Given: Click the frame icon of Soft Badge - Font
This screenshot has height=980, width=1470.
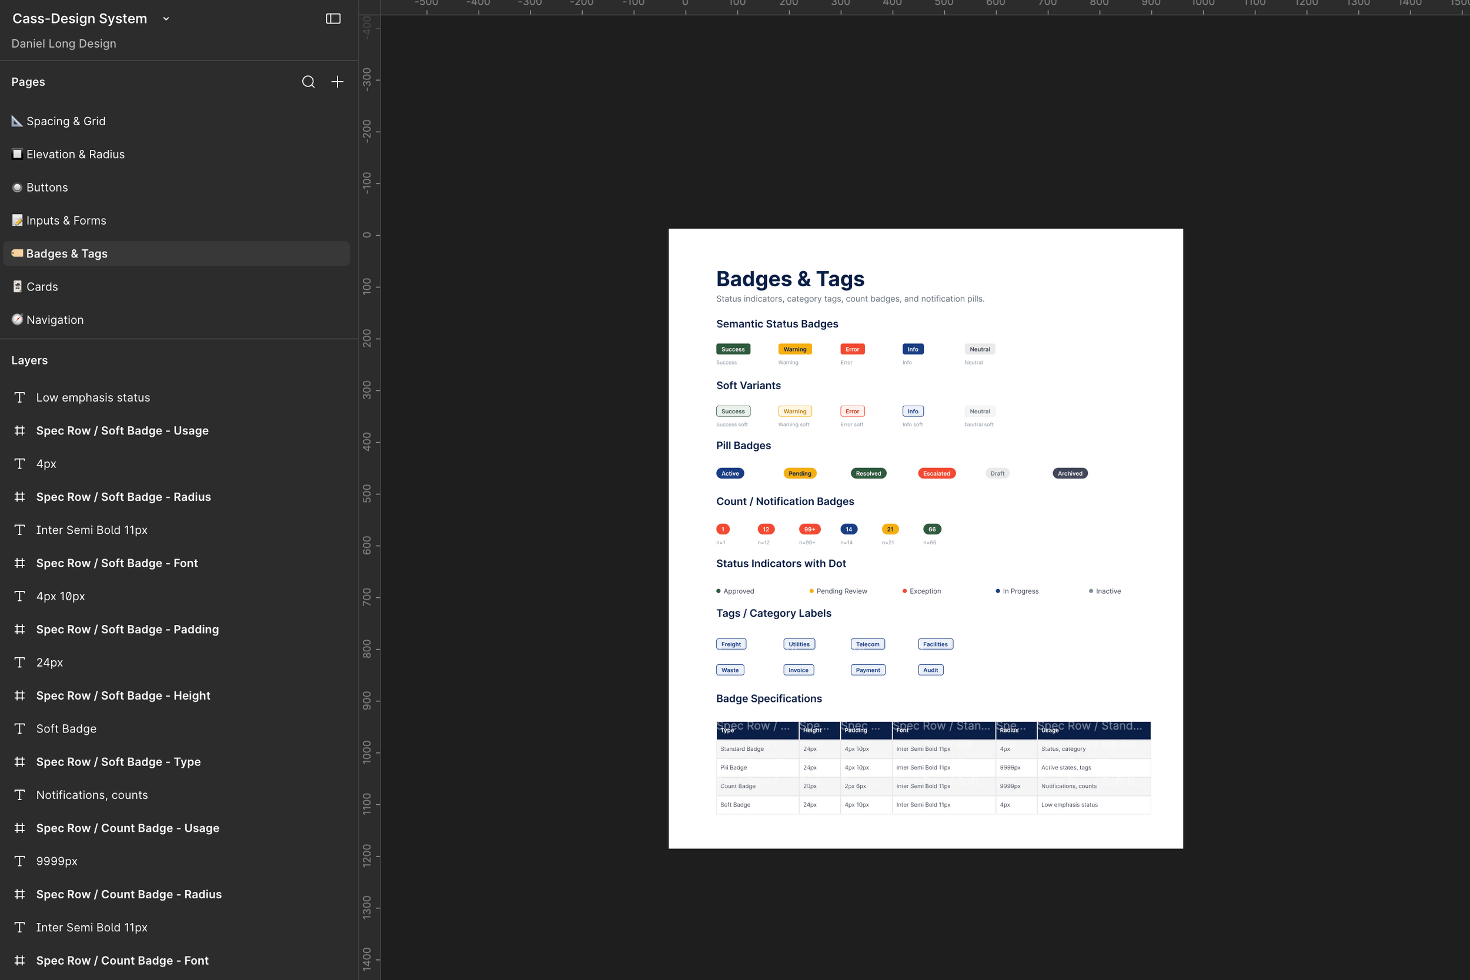Looking at the screenshot, I should [x=20, y=563].
